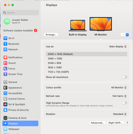Open the Wallpaper icon in sidebar

[5, 129]
